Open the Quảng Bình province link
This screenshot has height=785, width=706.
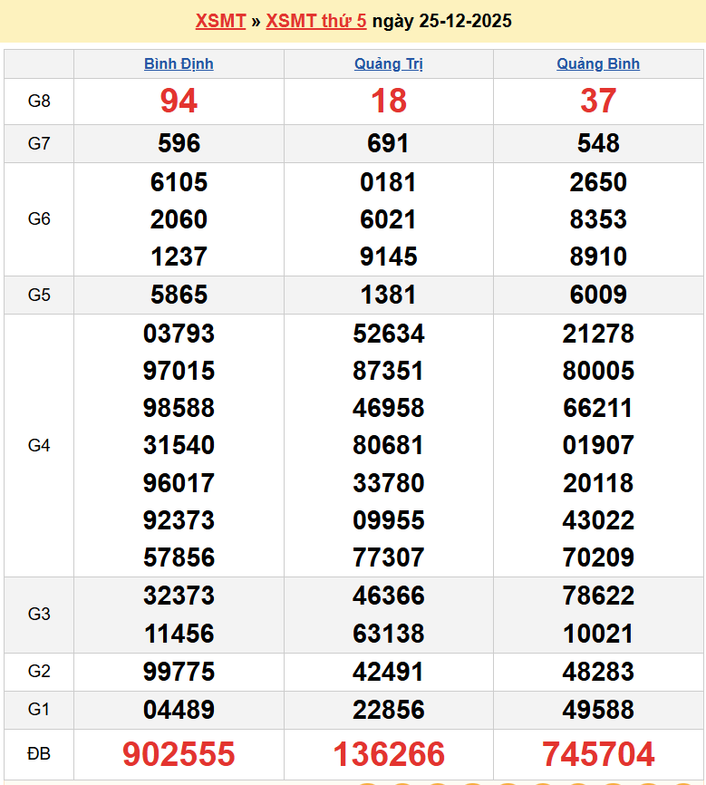(598, 63)
